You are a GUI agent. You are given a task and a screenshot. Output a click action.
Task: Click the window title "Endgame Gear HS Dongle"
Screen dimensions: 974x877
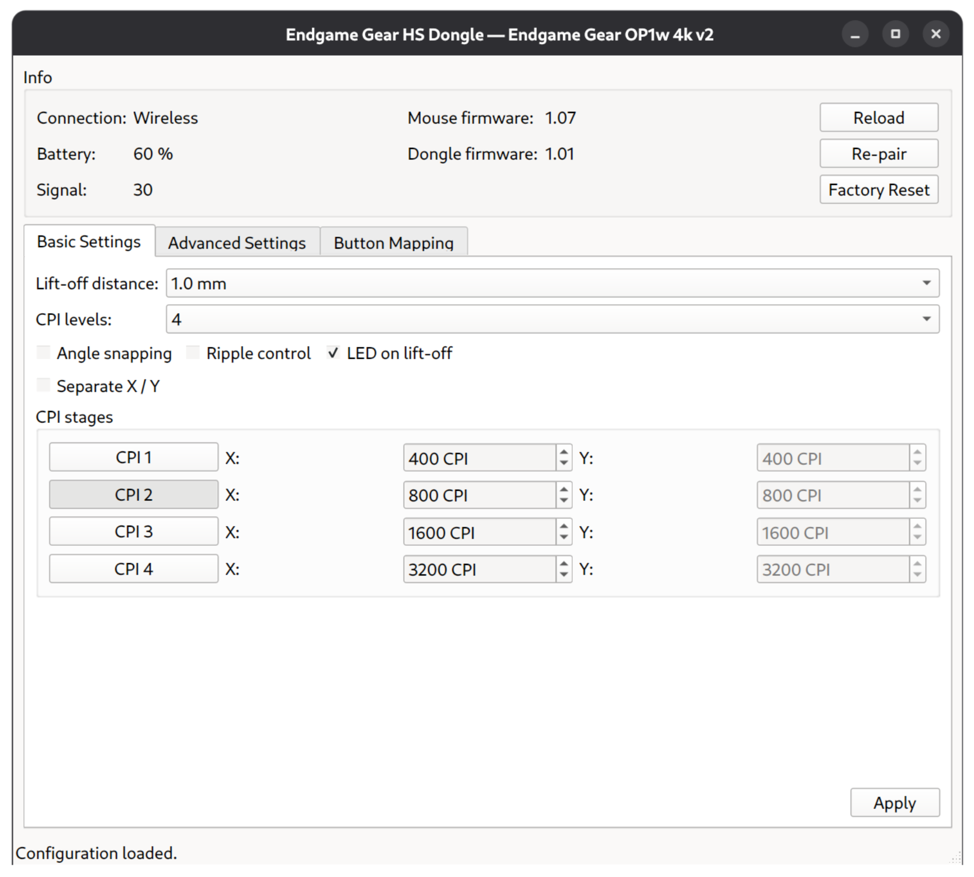click(x=384, y=35)
